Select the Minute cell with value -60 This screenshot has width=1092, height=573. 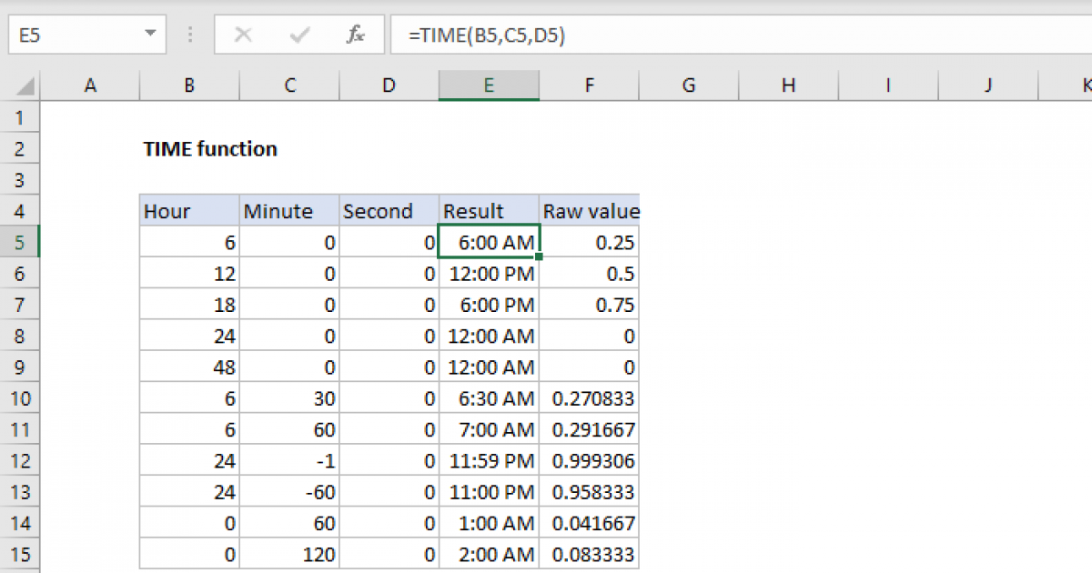pyautogui.click(x=289, y=492)
